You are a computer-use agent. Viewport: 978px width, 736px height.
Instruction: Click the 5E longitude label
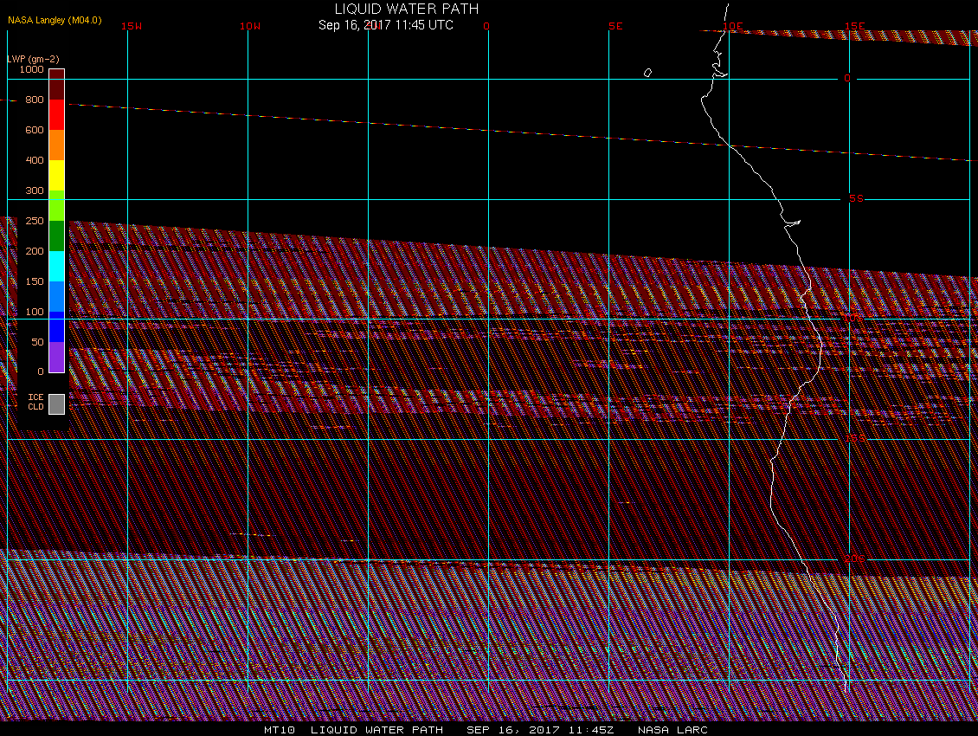(x=615, y=26)
